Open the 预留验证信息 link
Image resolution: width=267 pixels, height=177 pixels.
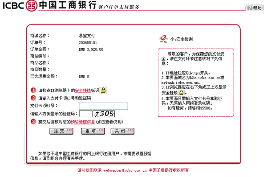[83, 122]
